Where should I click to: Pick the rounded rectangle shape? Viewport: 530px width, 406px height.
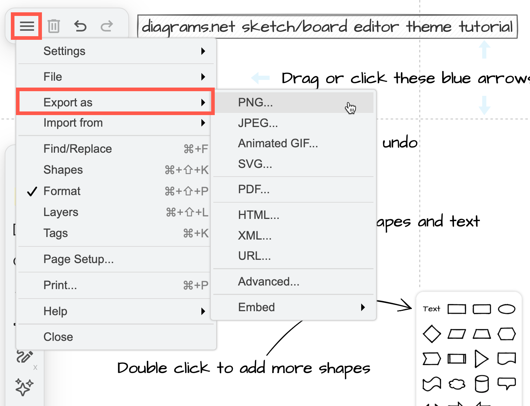(482, 309)
